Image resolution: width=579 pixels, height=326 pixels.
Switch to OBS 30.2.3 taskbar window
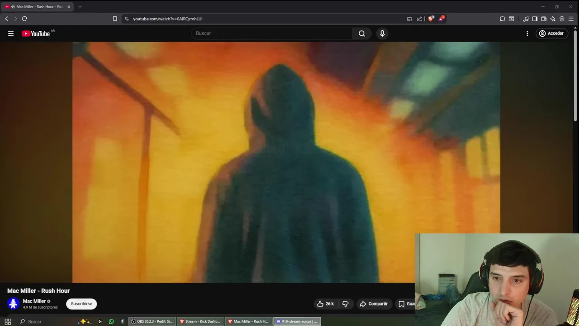(x=152, y=321)
